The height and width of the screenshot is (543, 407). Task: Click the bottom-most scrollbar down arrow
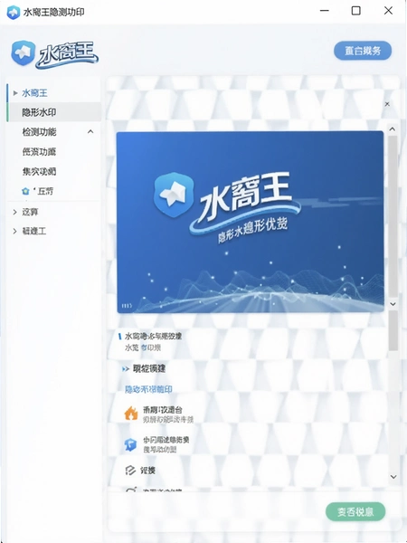coord(393,477)
